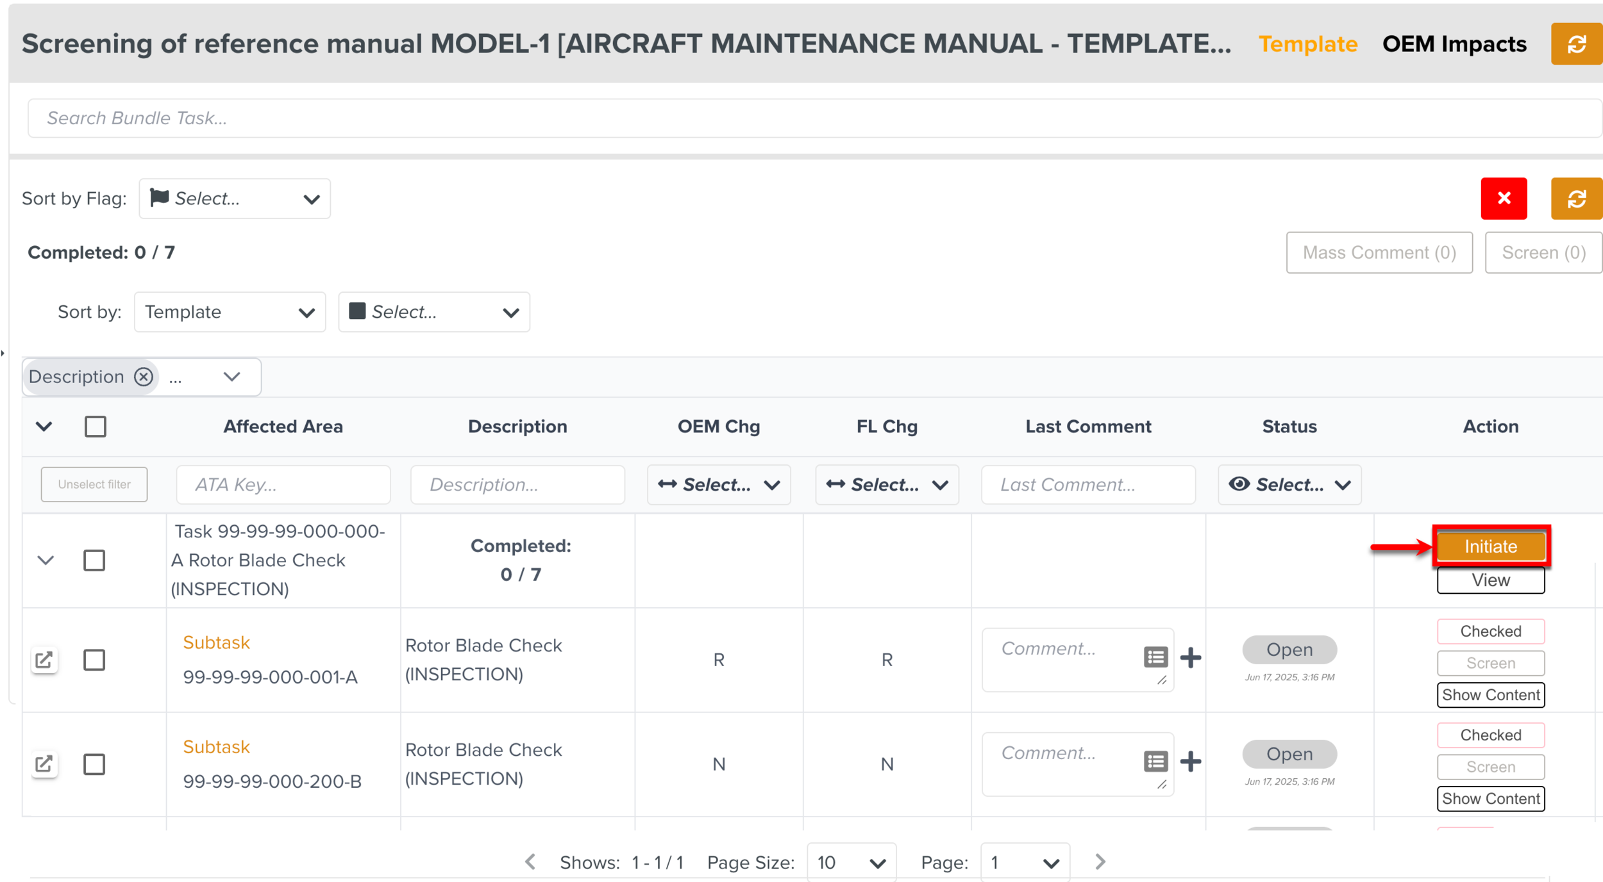Select checkbox for subtask 99-99-99-000-001-A
The height and width of the screenshot is (882, 1603).
point(94,660)
